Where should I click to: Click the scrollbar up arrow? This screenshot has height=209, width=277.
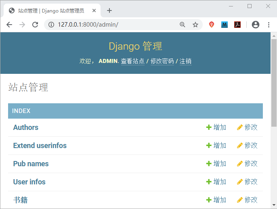(x=274, y=36)
